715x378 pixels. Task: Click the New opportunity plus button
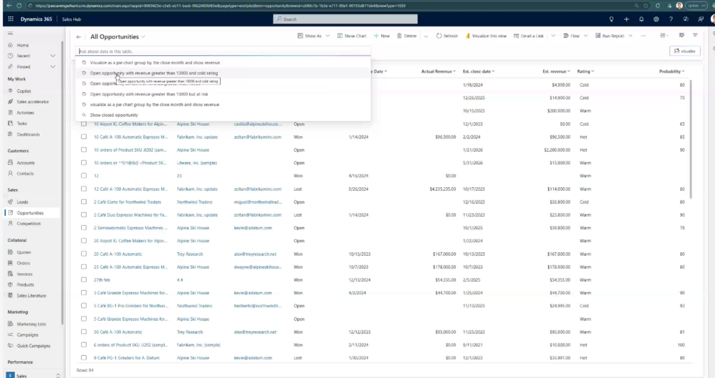pos(382,36)
